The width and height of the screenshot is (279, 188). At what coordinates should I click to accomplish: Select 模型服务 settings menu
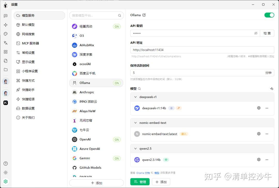click(x=39, y=15)
